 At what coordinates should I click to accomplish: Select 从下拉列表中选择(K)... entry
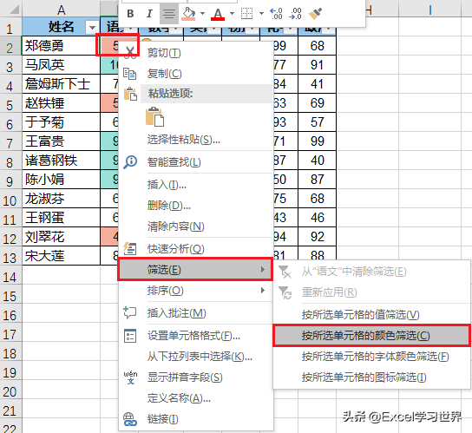click(x=200, y=357)
